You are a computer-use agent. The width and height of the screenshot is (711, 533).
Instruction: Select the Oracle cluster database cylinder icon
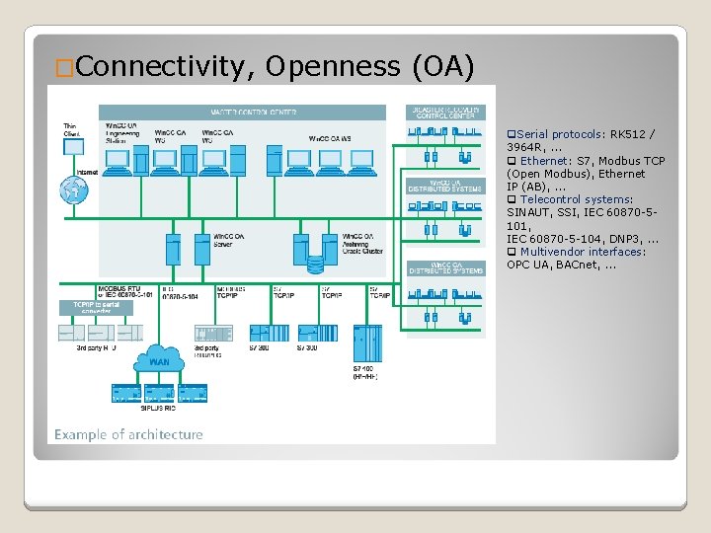(316, 265)
